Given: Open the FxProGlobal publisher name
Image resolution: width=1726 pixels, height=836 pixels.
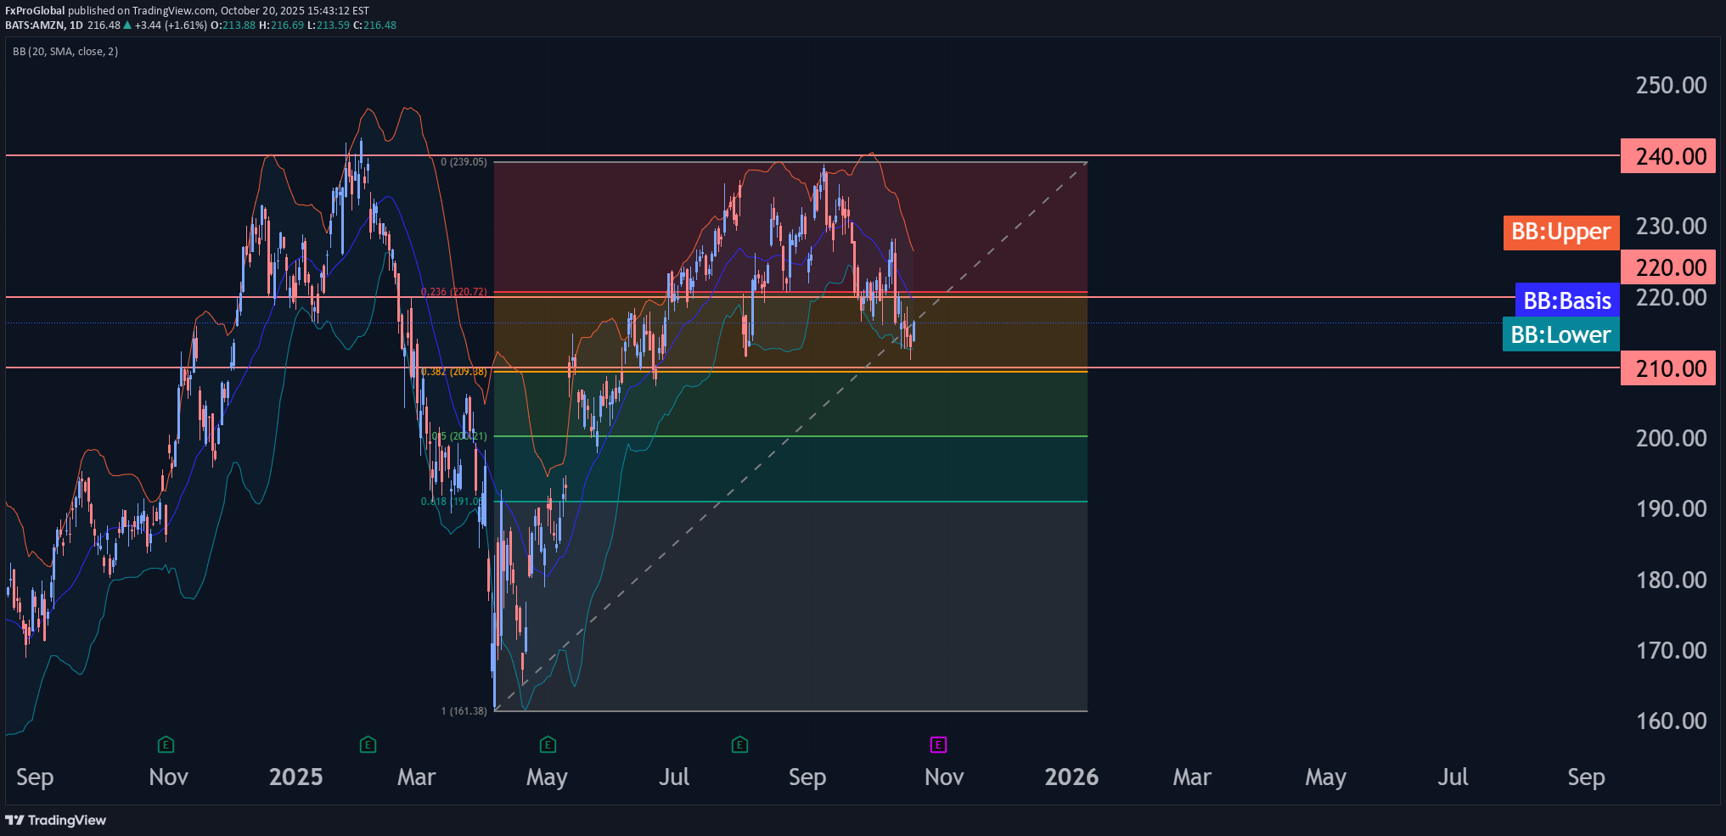Looking at the screenshot, I should click(x=35, y=11).
